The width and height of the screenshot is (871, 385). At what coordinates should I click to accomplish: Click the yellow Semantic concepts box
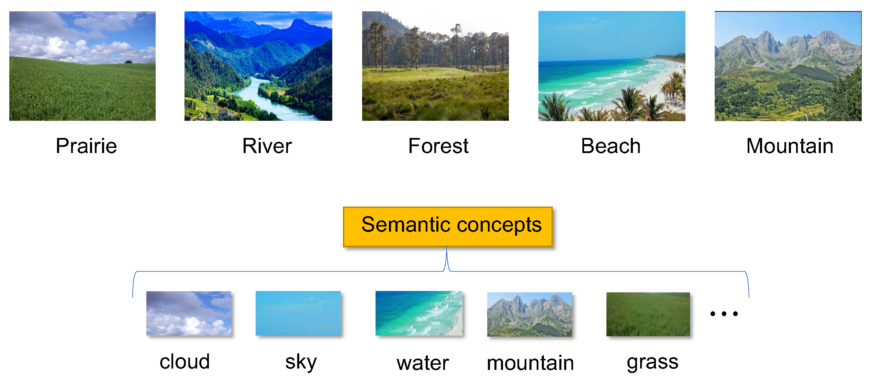tap(448, 226)
